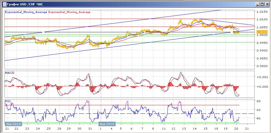Click the red Exponential_Moving_Average legend label
The width and height of the screenshot is (271, 133).
click(x=70, y=12)
